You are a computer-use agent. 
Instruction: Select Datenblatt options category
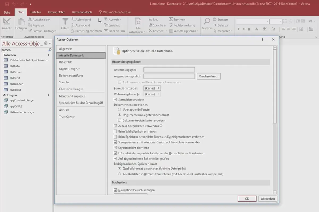point(81,62)
